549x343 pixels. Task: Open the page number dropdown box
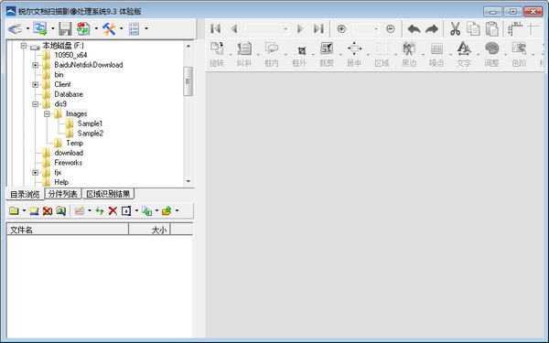[267, 28]
